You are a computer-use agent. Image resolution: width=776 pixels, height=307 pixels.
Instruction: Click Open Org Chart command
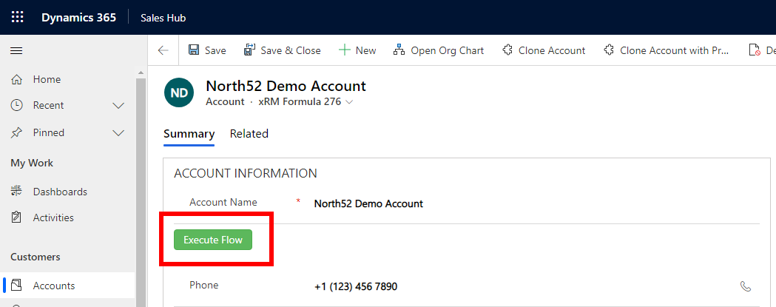(439, 50)
